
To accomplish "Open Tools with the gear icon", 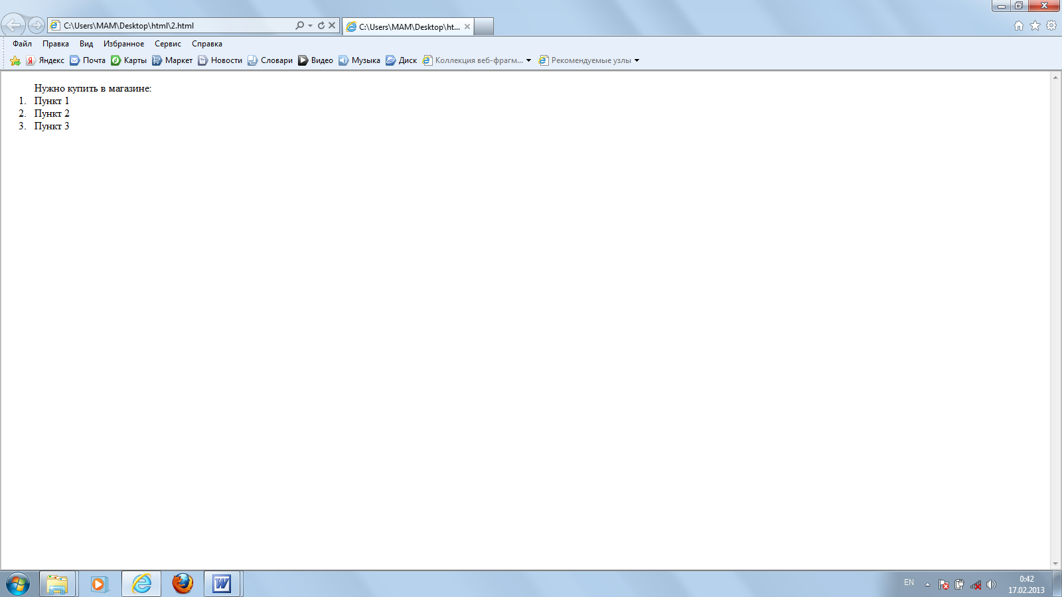I will click(1051, 26).
